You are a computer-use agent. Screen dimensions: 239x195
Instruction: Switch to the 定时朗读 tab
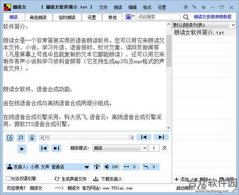click(67, 17)
